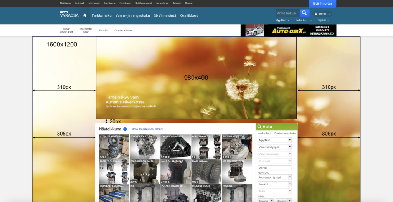Click the Nettivaraosa logo

tap(69, 14)
